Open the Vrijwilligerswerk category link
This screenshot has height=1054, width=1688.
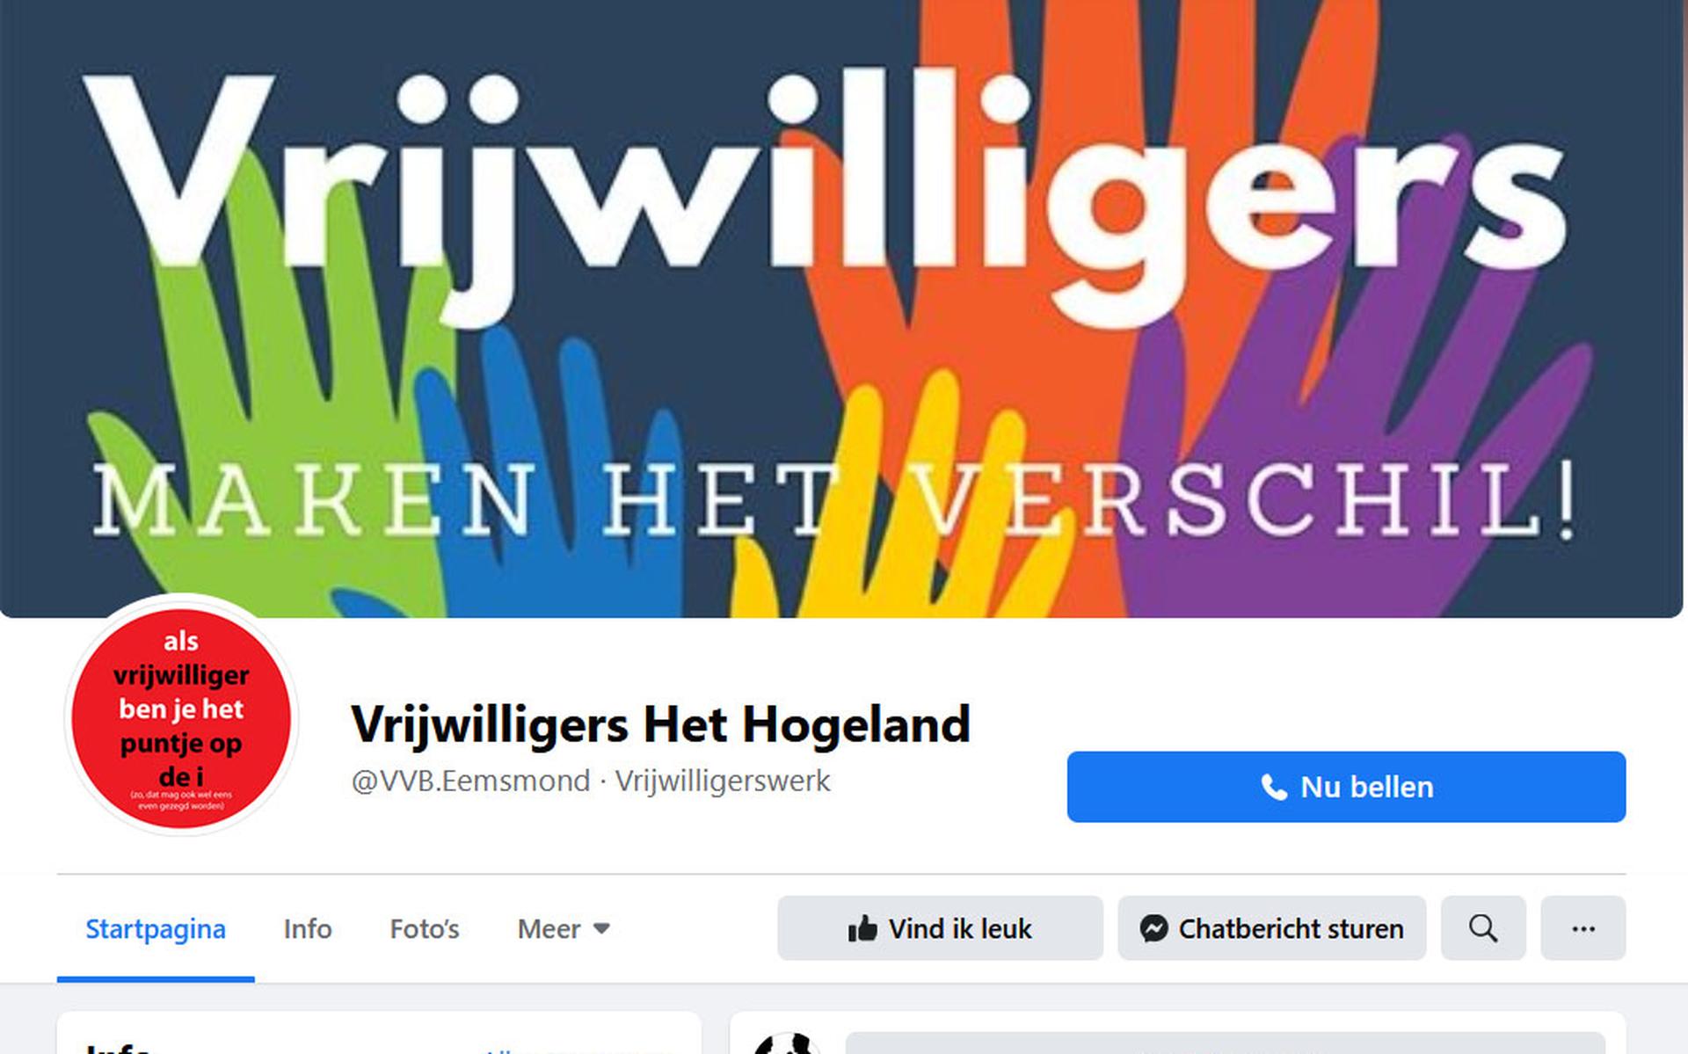coord(723,781)
